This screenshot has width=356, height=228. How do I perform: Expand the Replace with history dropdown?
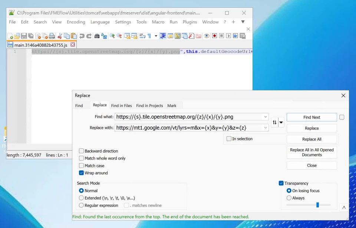click(266, 128)
